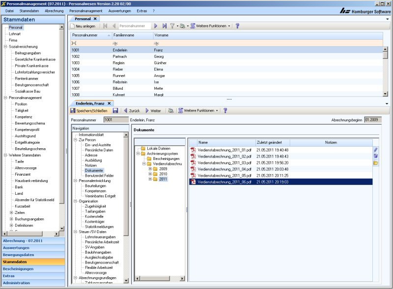393x289 pixels.
Task: Click Speichern/Schließen button
Action: tap(89, 111)
